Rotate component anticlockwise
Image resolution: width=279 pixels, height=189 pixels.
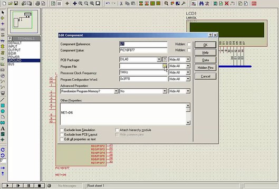click(x=3, y=155)
